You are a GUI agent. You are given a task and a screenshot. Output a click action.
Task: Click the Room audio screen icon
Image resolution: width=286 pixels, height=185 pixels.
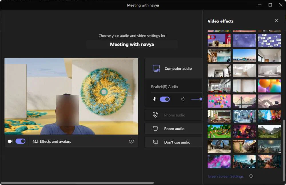[155, 128]
